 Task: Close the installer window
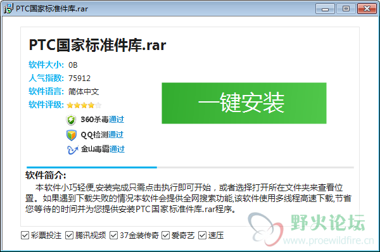(x=367, y=9)
